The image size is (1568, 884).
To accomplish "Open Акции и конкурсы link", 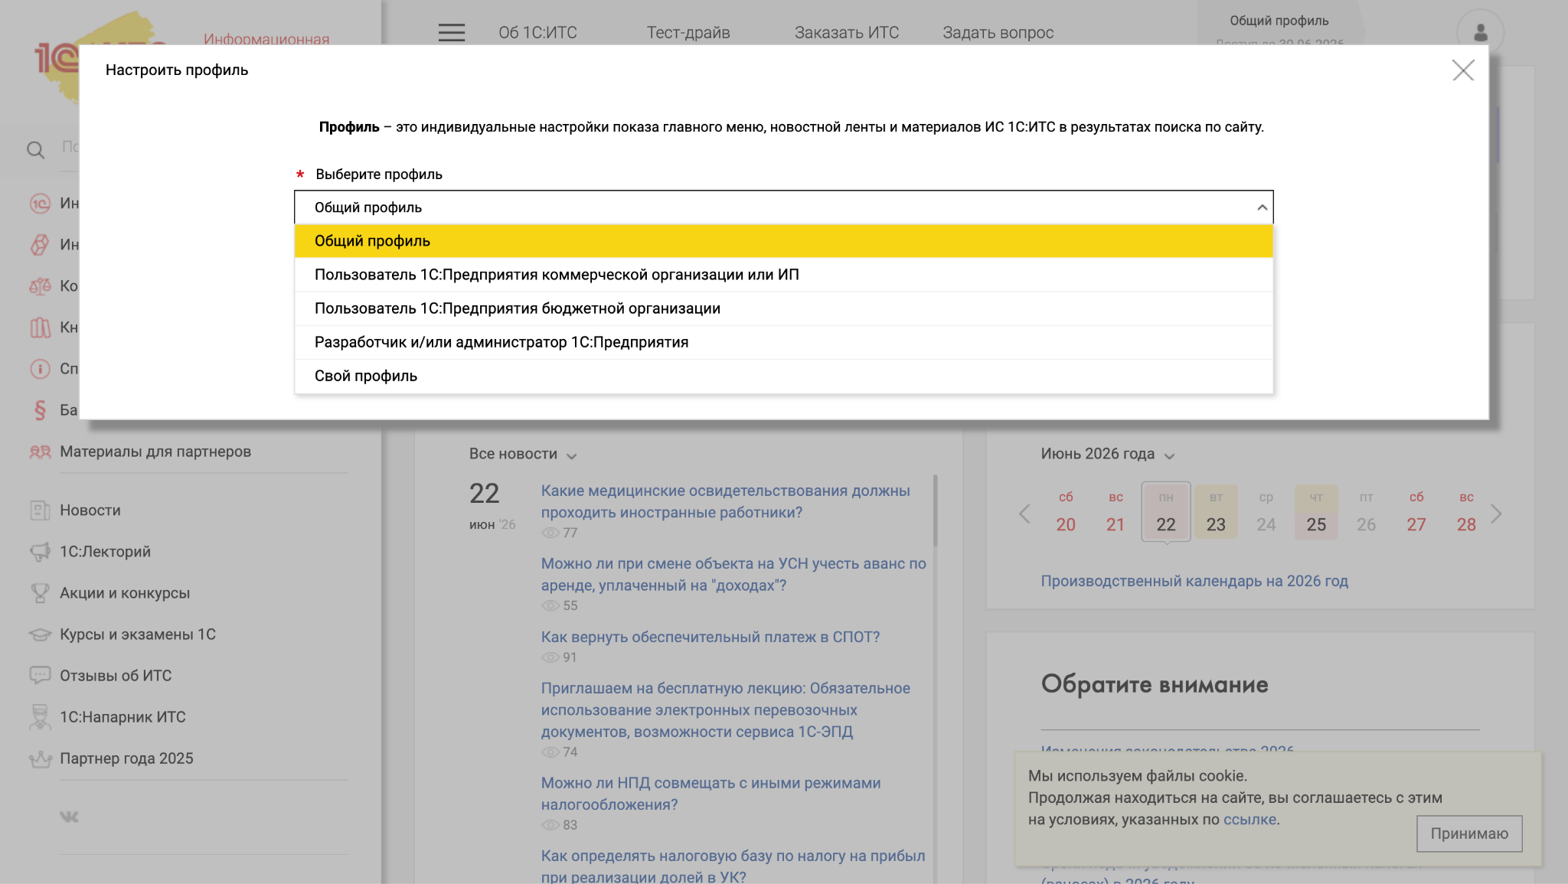I will (x=125, y=593).
